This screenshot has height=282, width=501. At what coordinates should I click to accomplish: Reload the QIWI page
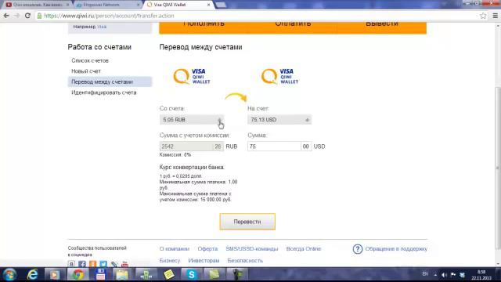(28, 16)
